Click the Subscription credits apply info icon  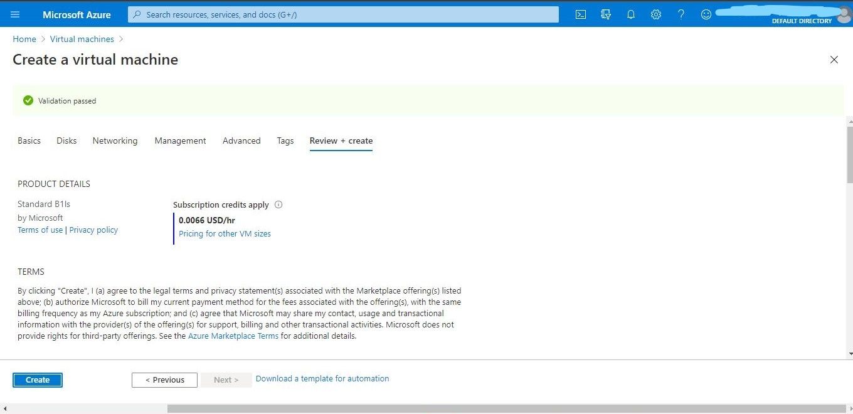tap(278, 204)
